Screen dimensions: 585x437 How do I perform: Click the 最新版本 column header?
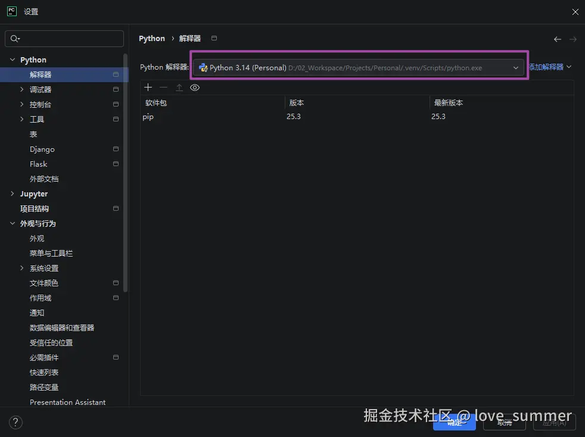pos(449,103)
